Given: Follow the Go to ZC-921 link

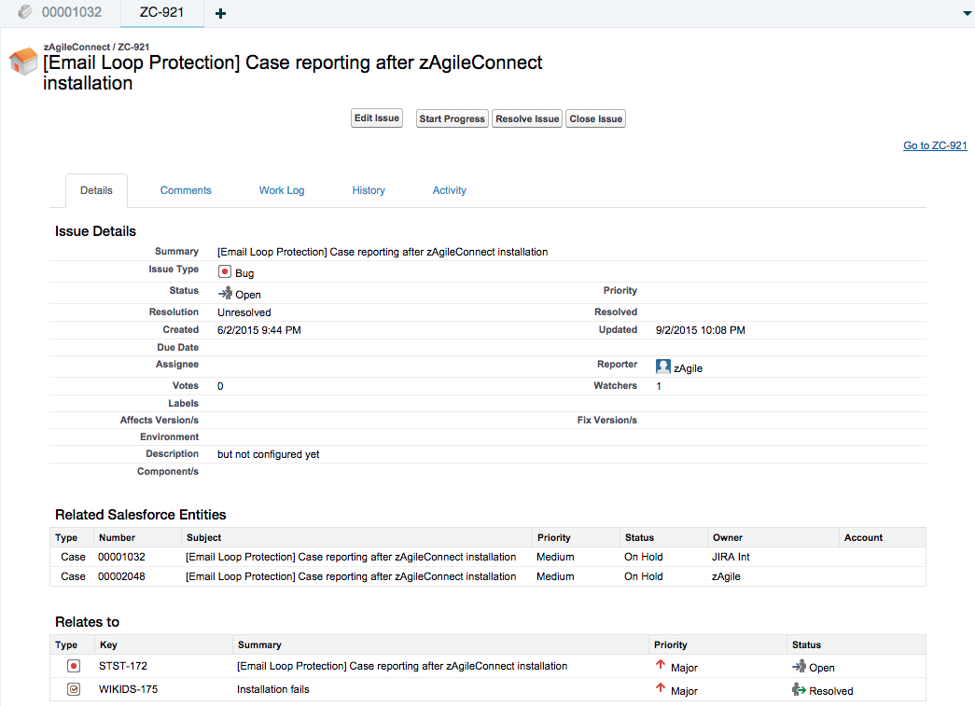Looking at the screenshot, I should click(x=934, y=145).
